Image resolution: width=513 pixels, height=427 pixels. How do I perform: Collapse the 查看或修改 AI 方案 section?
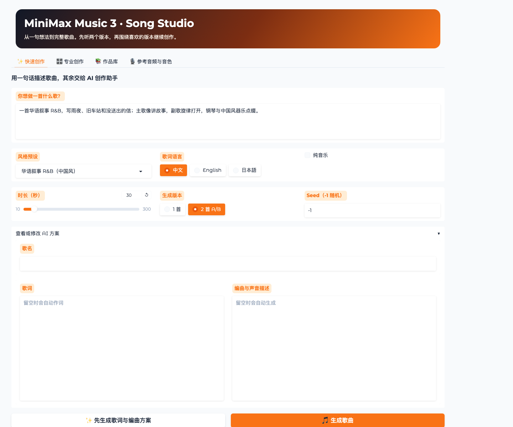[228, 233]
